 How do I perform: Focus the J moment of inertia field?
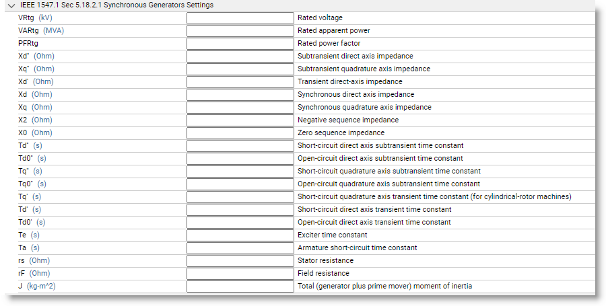pyautogui.click(x=240, y=286)
